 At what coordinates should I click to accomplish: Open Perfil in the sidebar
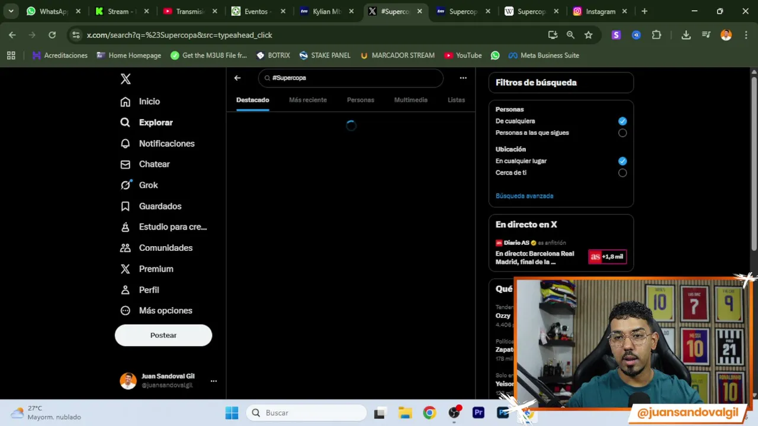click(140, 290)
